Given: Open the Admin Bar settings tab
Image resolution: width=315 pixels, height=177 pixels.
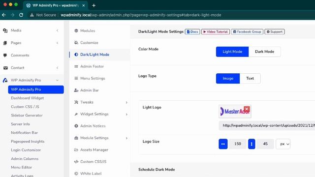Looking at the screenshot, I should [x=99, y=90].
